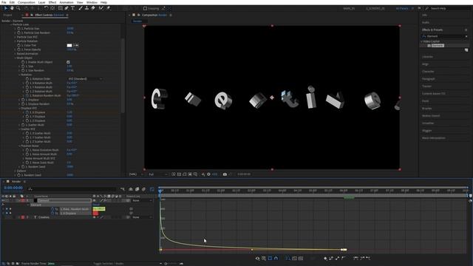Click the frame blending enable icon in timeline
Viewport: 473px width, 266px height.
137,189
